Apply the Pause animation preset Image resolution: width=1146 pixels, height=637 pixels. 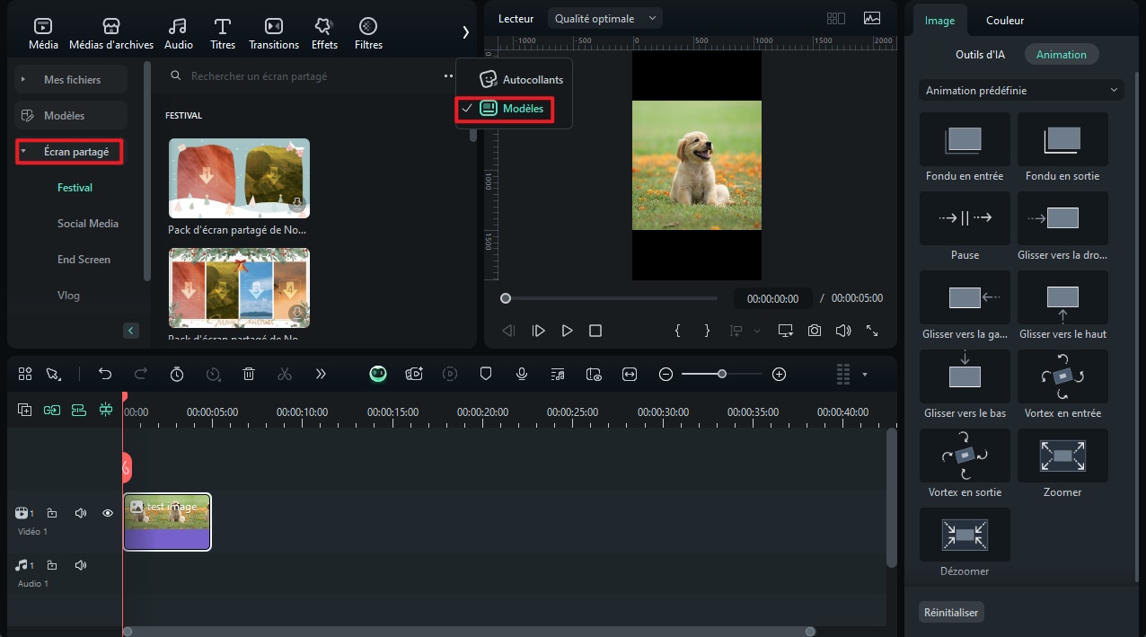[x=965, y=227]
